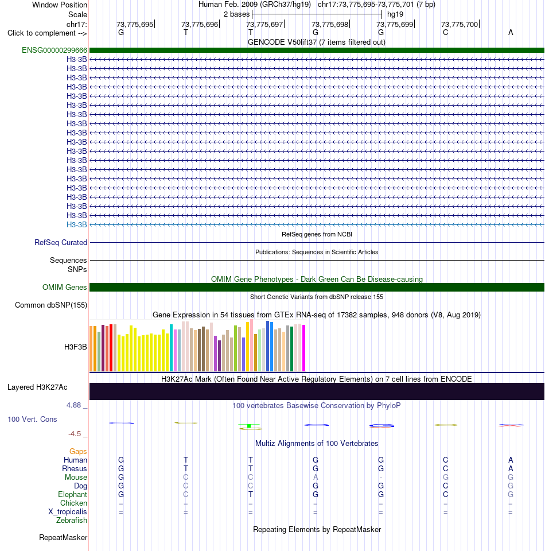Click the magenta last bar in GTEx chart
The image size is (545, 551).
pos(303,348)
